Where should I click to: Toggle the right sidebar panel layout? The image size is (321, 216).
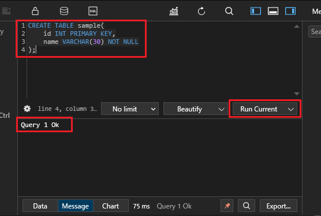290,11
